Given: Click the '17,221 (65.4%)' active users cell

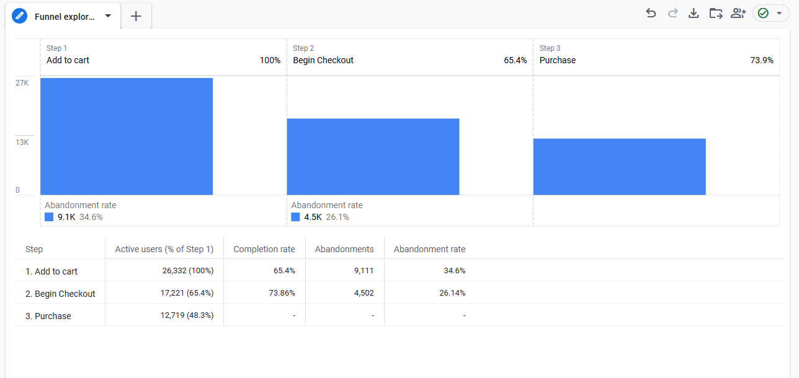Looking at the screenshot, I should [x=187, y=293].
